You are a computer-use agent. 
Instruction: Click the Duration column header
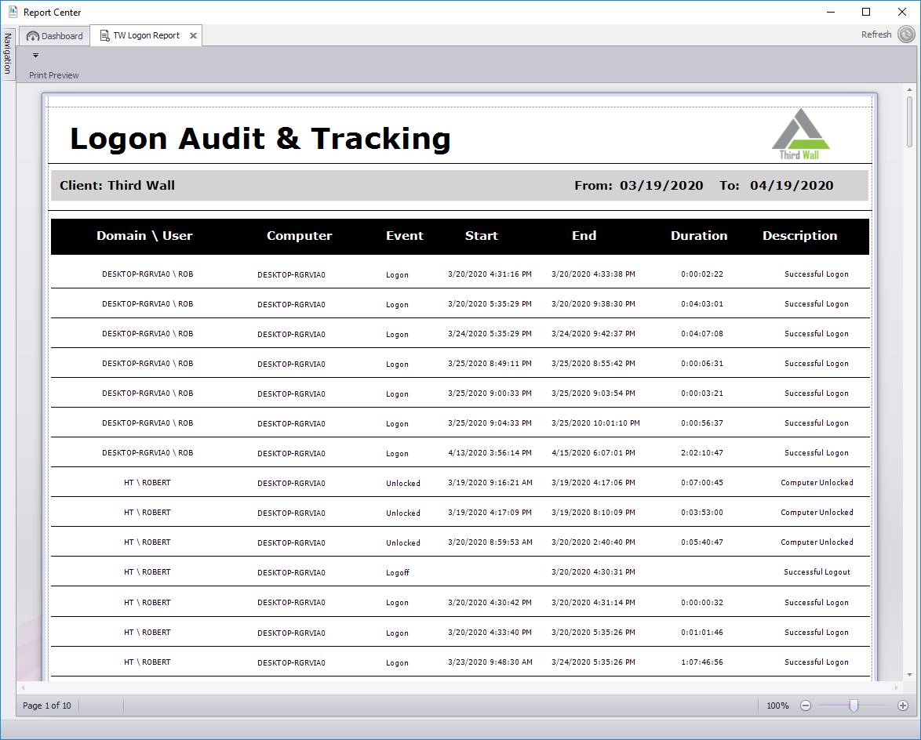[x=699, y=236]
